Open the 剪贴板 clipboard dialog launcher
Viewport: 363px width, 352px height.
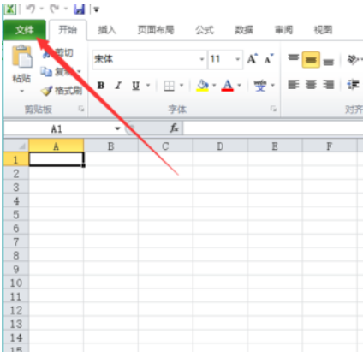pyautogui.click(x=81, y=109)
